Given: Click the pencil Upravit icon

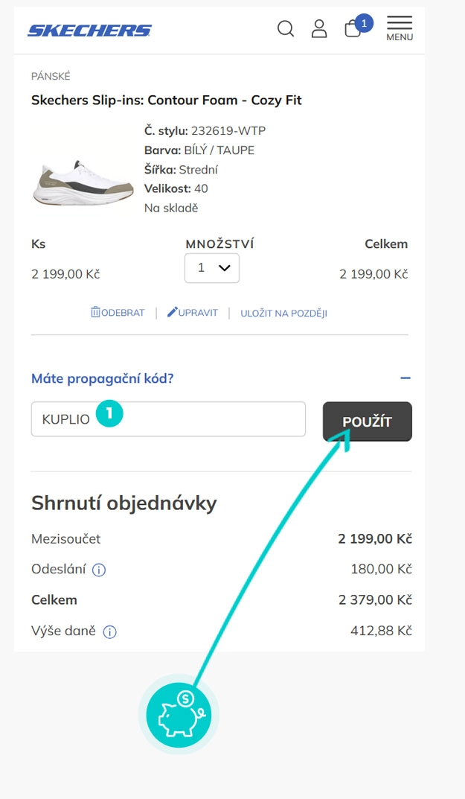Looking at the screenshot, I should click(173, 313).
